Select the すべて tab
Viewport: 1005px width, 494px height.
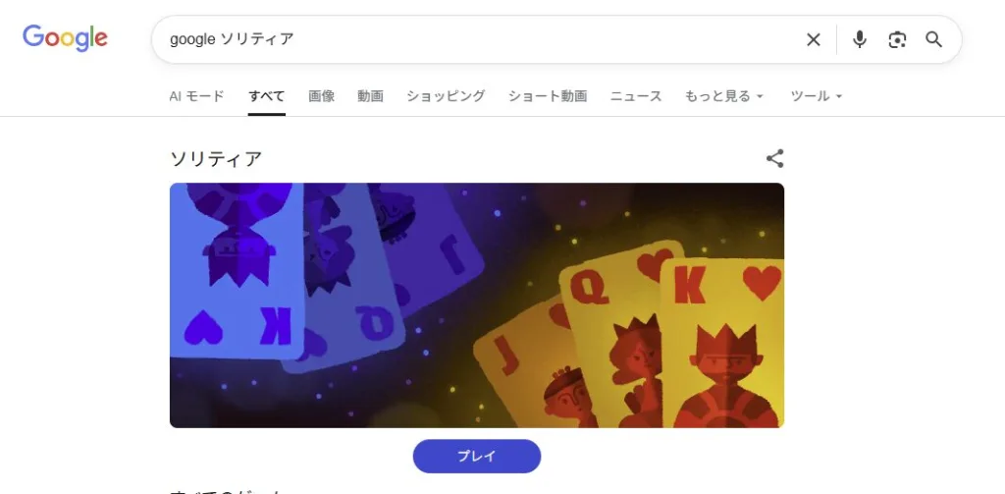click(267, 96)
